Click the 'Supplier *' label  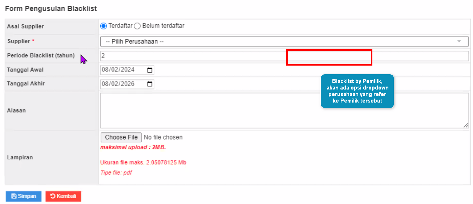(21, 41)
